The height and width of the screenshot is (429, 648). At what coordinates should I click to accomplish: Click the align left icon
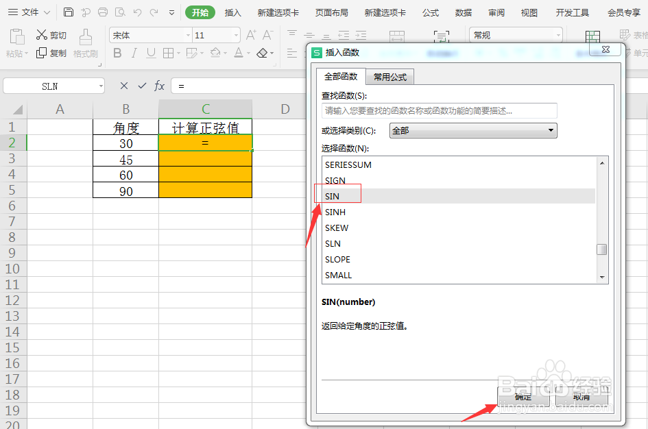coord(292,53)
